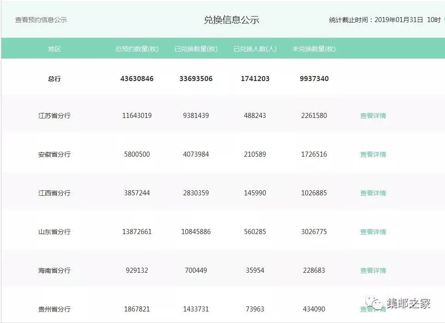Image resolution: width=445 pixels, height=323 pixels.
Task: Select value 13872661 in 山东 row
Action: tap(137, 232)
